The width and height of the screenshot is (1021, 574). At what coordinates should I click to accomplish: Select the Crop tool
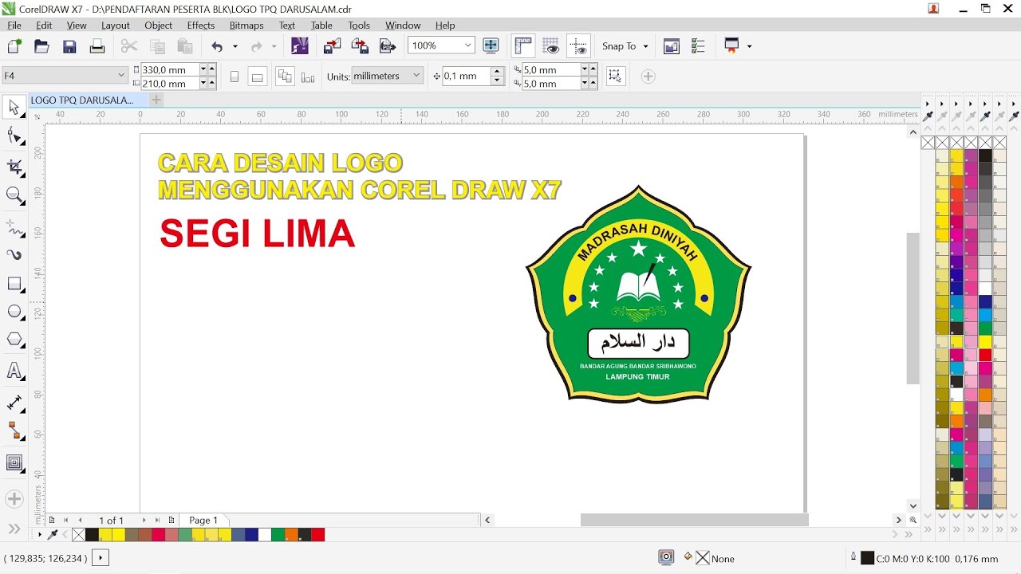(x=14, y=166)
